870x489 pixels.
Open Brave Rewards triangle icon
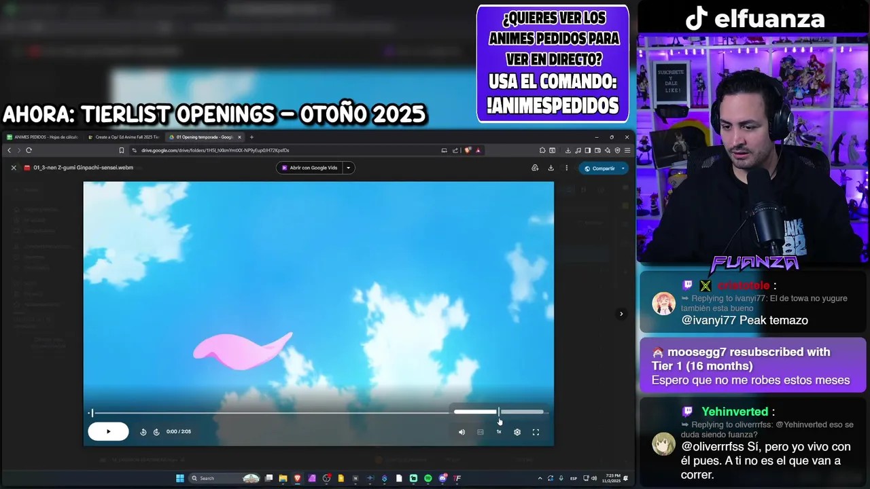click(478, 150)
